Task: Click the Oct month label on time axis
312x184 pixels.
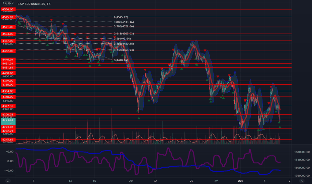Action: 240,181
